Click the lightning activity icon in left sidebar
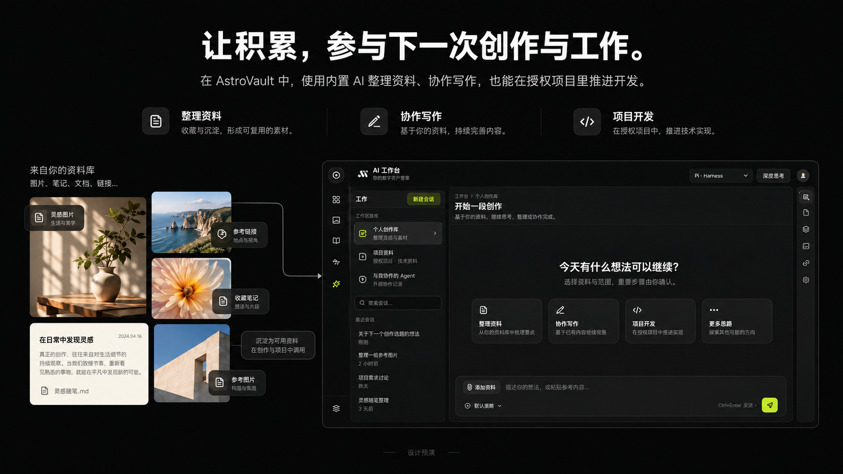Screen dimensions: 843x474 point(336,262)
